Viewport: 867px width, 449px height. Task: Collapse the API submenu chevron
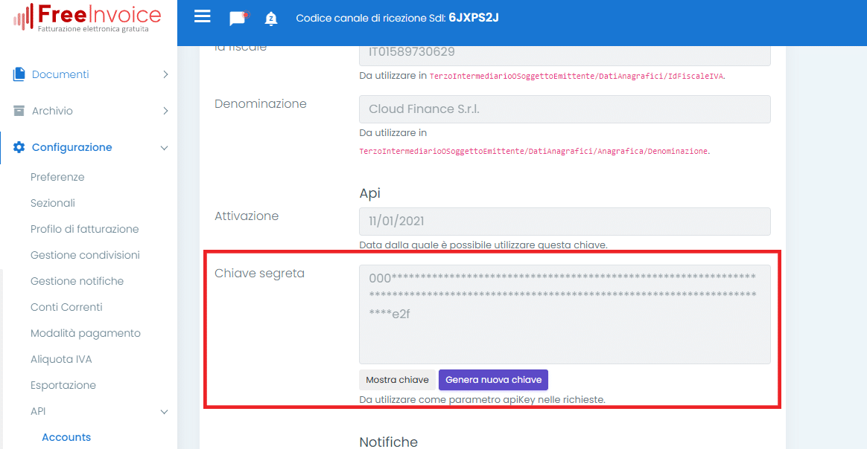click(164, 411)
